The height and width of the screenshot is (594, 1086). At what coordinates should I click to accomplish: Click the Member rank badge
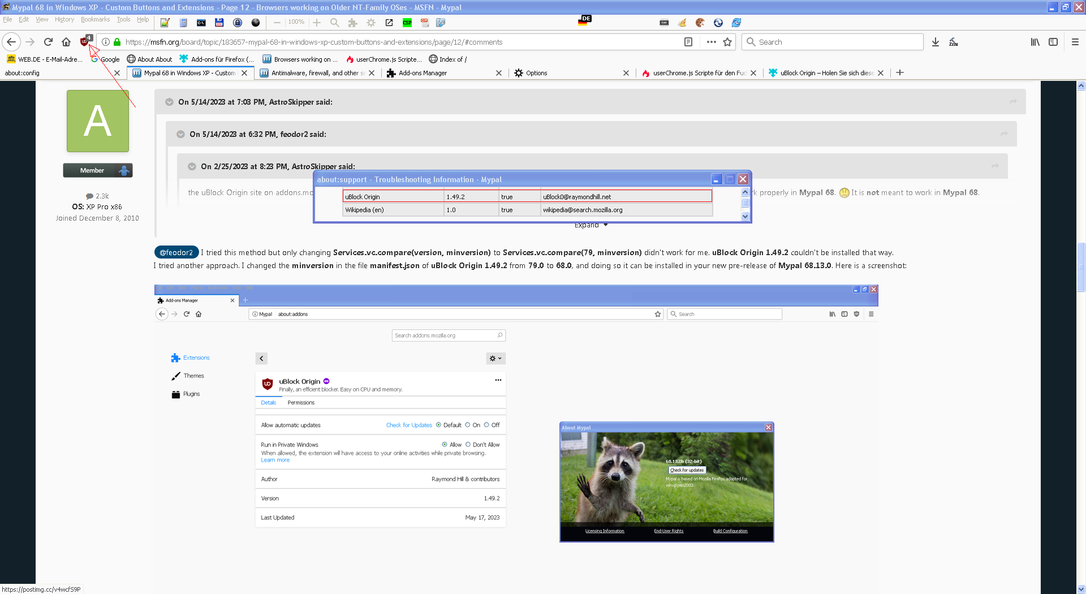point(98,170)
